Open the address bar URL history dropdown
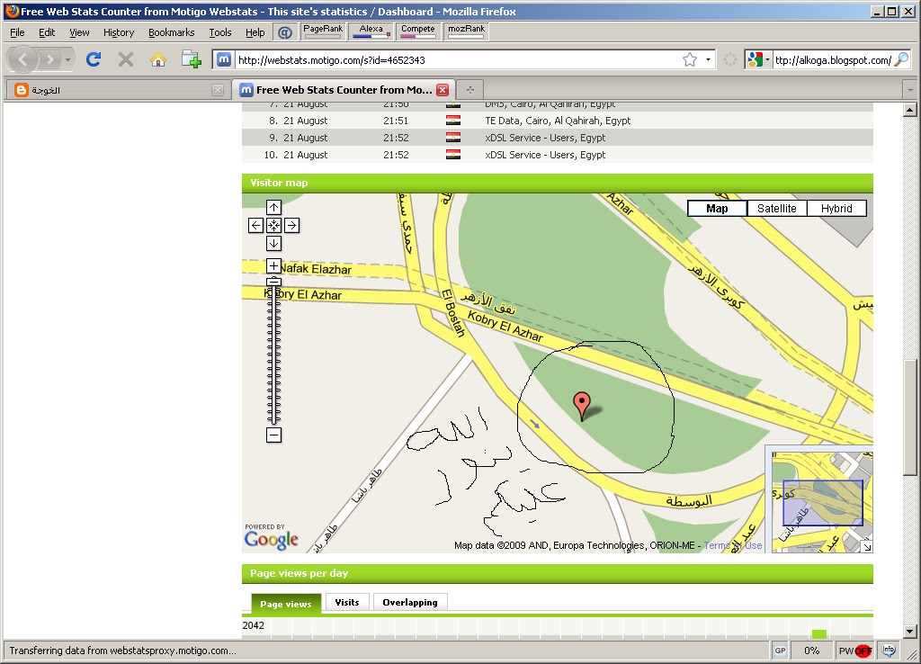Viewport: 921px width, 664px height. pos(708,59)
